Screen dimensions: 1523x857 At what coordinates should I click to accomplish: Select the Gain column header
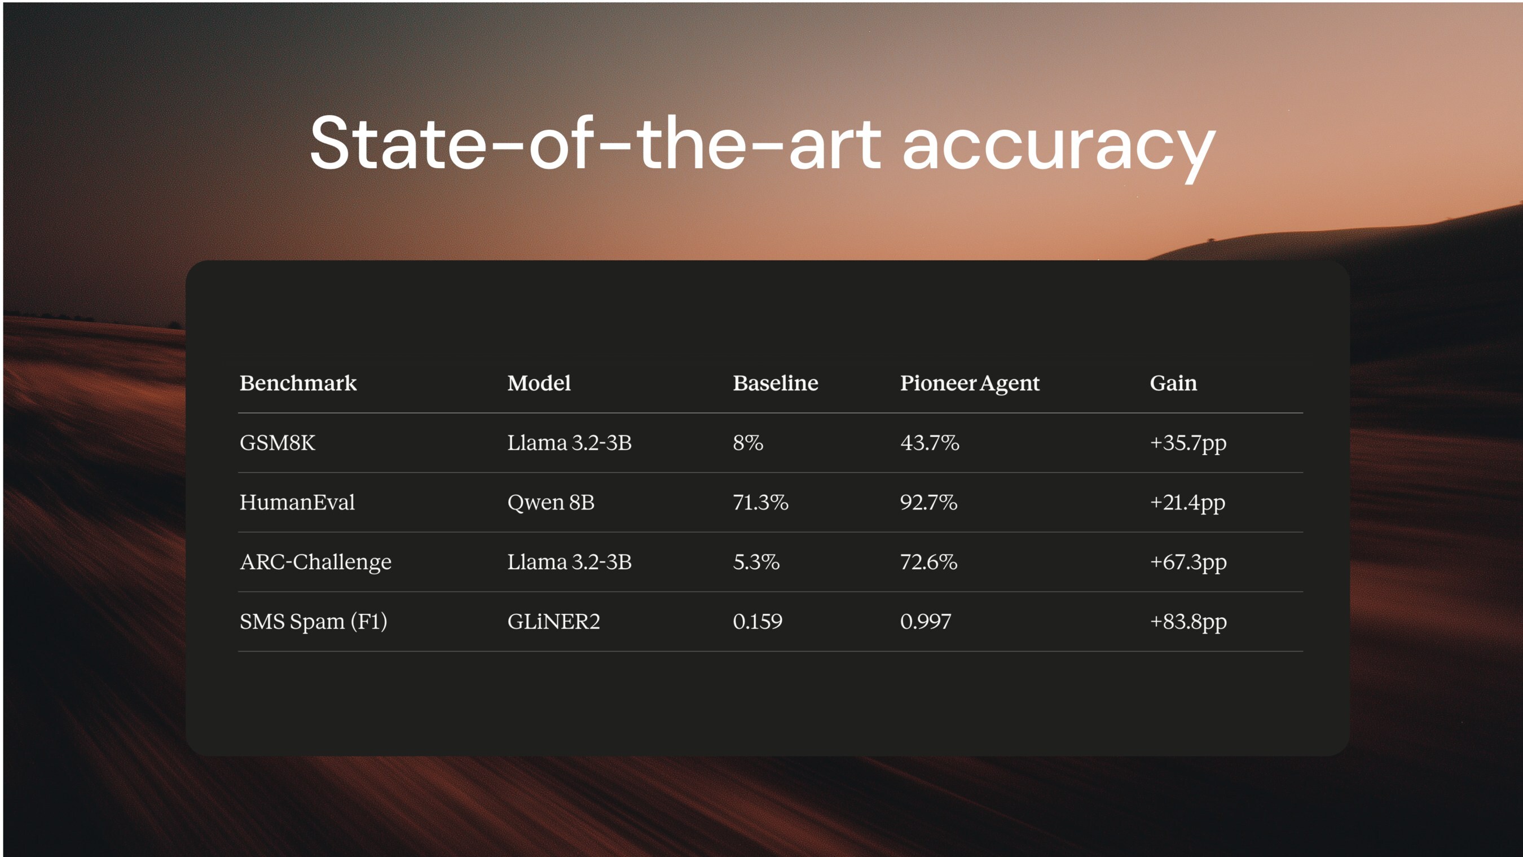pos(1173,383)
